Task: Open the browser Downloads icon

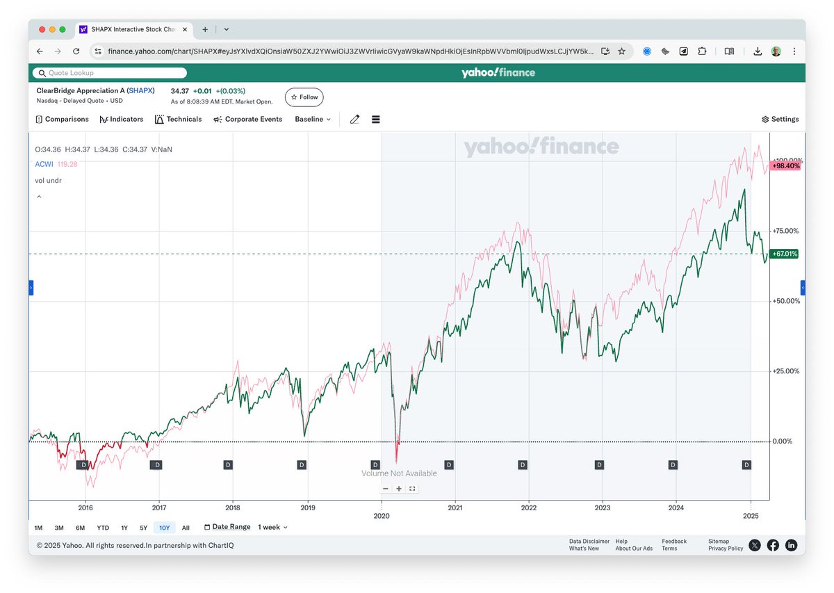Action: pos(758,51)
